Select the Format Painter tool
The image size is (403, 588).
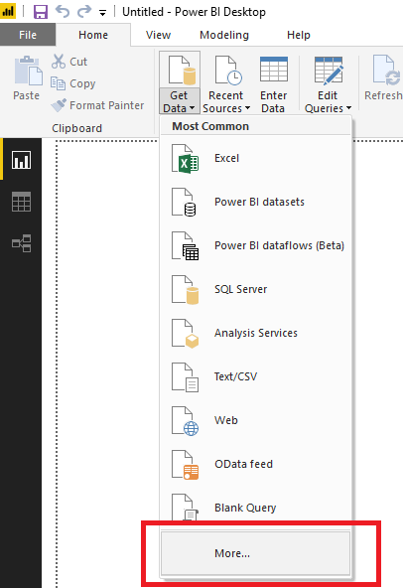97,105
